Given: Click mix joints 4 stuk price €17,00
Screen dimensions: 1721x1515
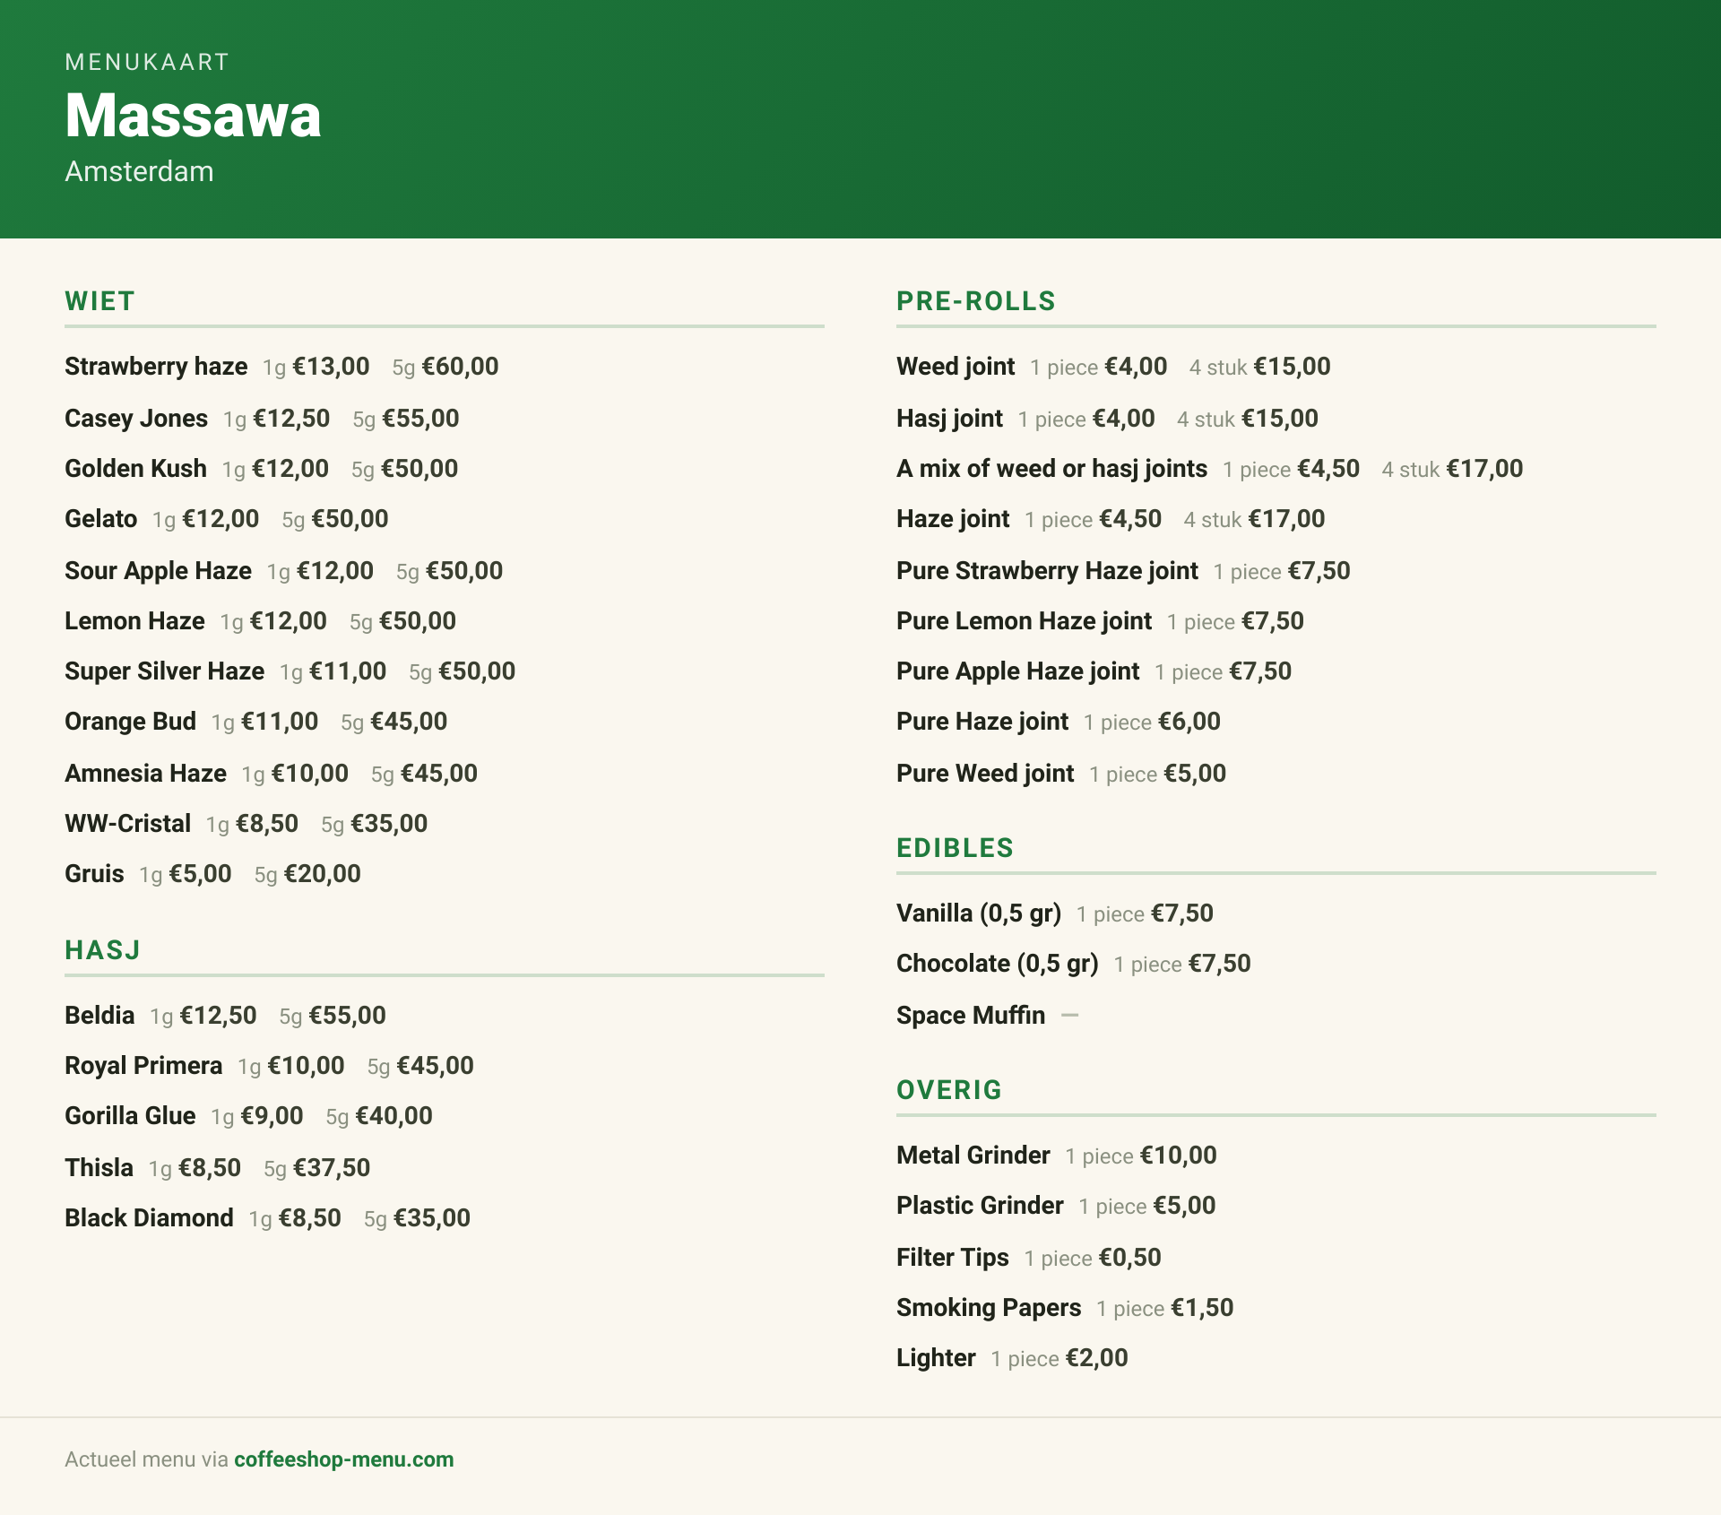Looking at the screenshot, I should [1484, 469].
